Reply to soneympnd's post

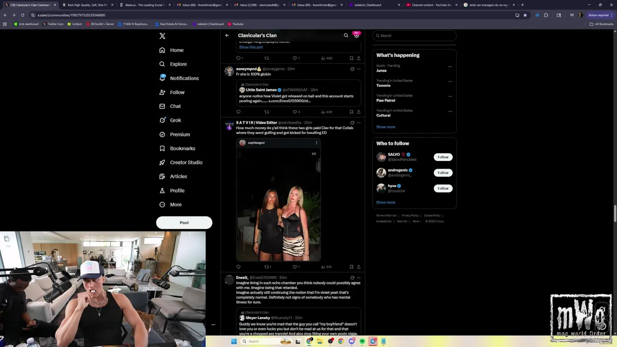point(238,112)
